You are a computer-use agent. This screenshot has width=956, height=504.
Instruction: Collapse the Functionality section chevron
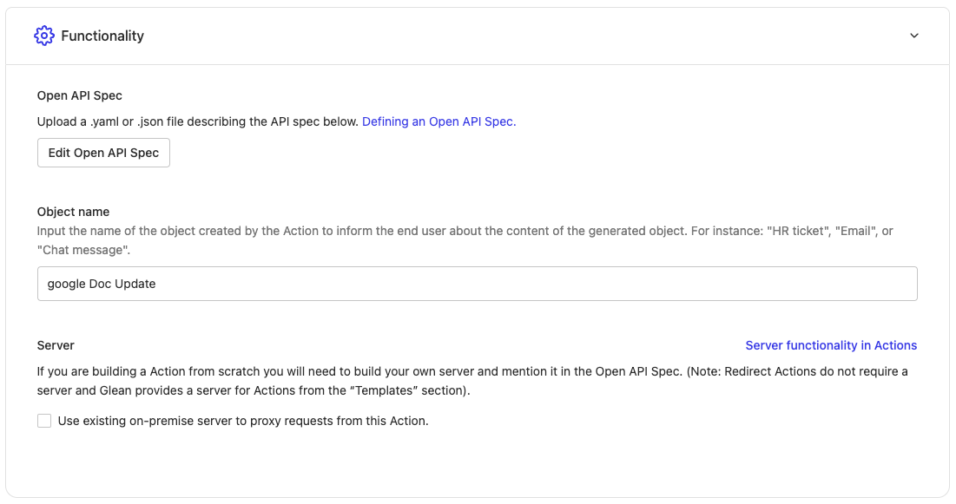point(913,36)
